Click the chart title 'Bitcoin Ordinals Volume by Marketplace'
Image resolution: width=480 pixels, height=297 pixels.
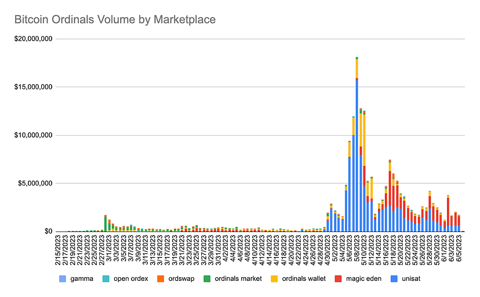(115, 20)
